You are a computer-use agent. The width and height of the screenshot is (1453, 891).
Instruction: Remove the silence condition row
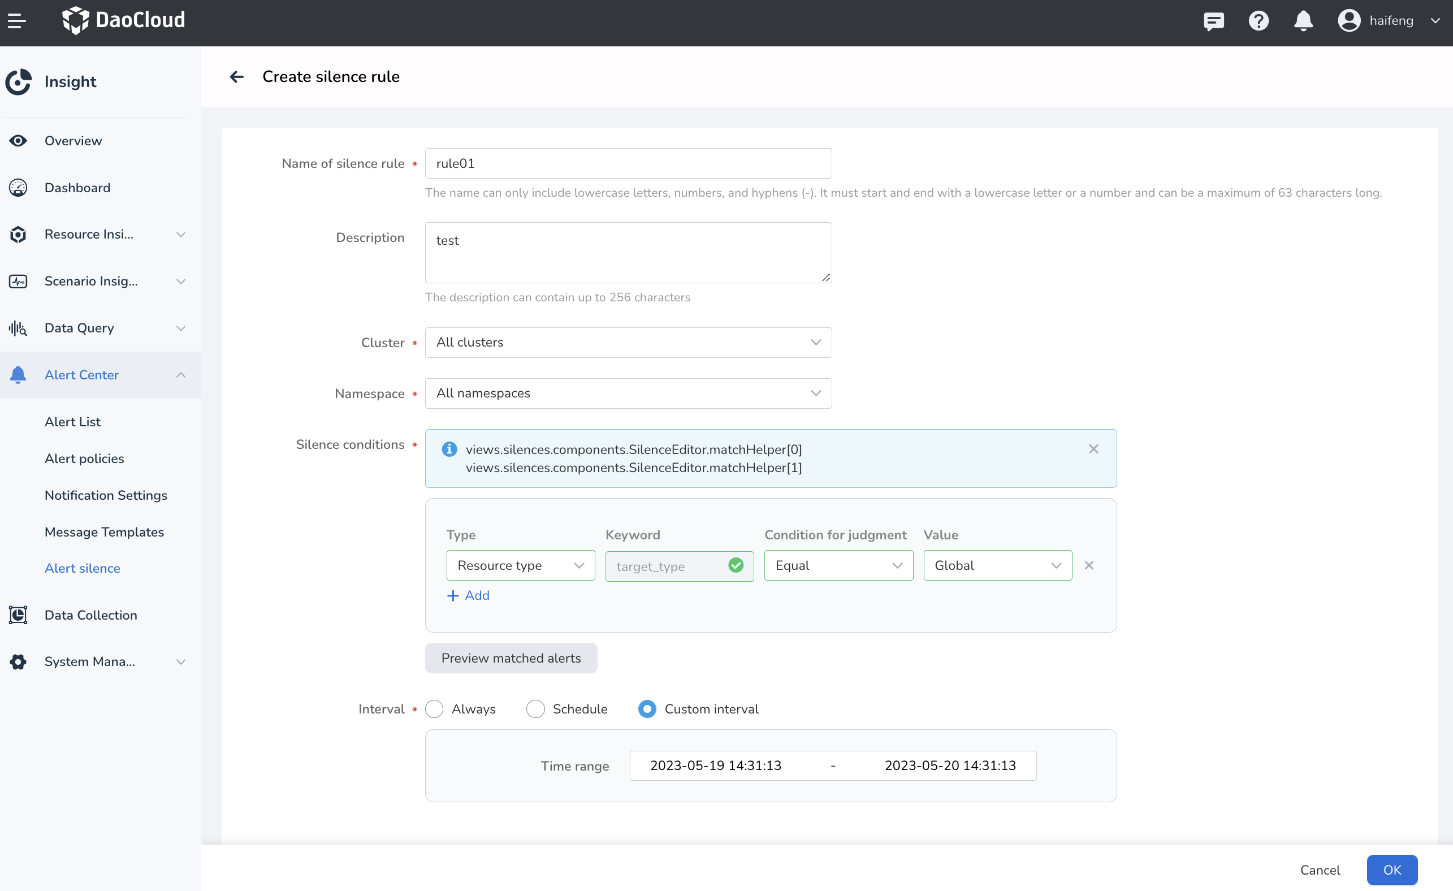click(x=1088, y=565)
